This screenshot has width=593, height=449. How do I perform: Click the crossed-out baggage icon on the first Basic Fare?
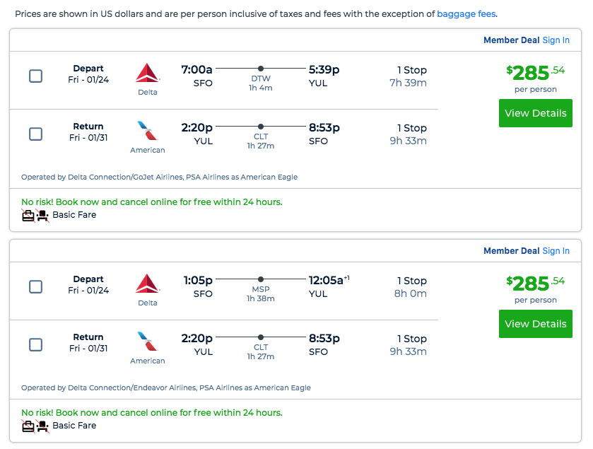pos(28,214)
